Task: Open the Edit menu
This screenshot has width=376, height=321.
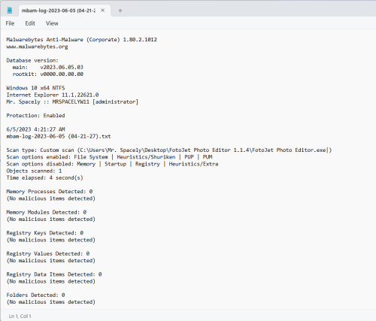Action: 30,23
